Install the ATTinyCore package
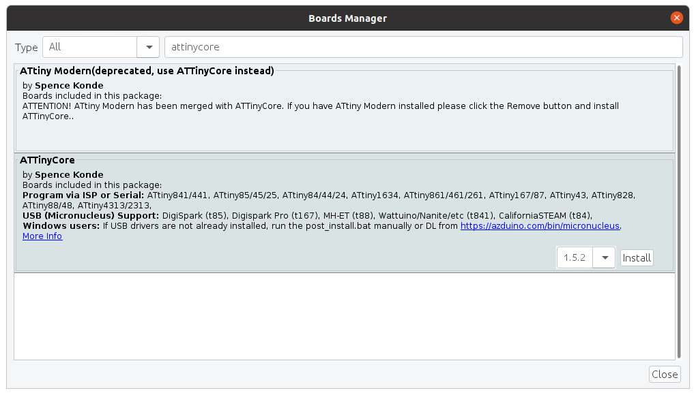The image size is (696, 395). pyautogui.click(x=637, y=257)
